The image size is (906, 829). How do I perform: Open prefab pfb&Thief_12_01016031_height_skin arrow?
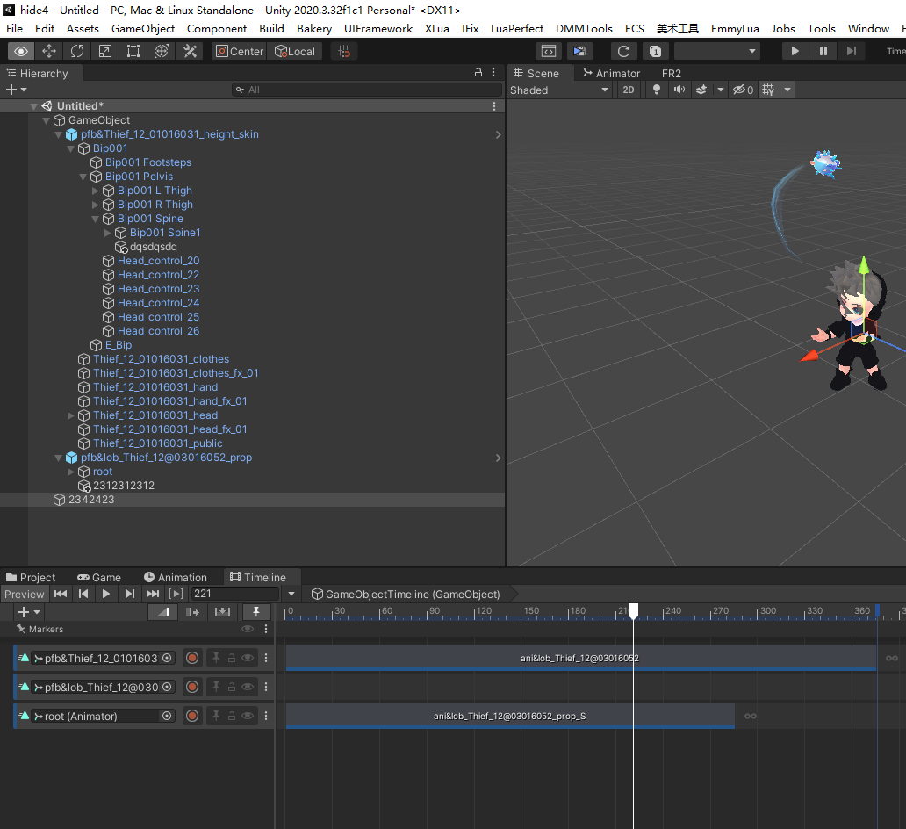(x=498, y=134)
